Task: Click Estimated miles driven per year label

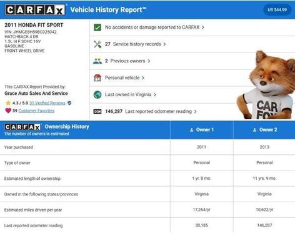Action: [x=33, y=210]
